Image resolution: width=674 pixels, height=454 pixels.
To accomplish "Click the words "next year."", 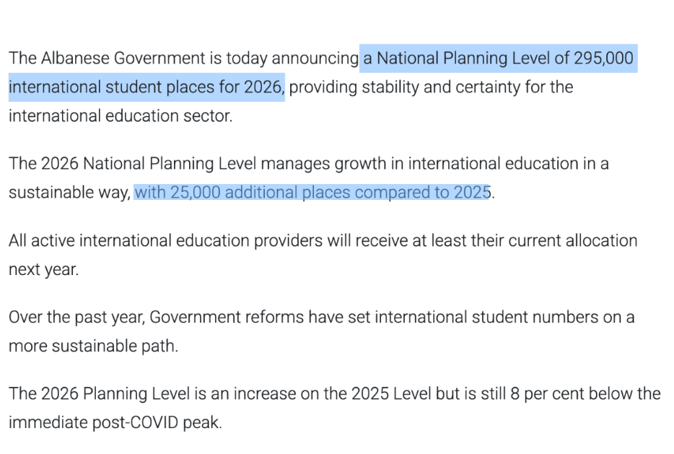I will click(x=43, y=269).
